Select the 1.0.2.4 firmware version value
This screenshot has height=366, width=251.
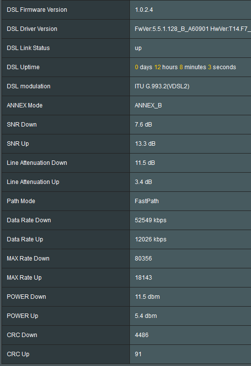click(x=144, y=10)
